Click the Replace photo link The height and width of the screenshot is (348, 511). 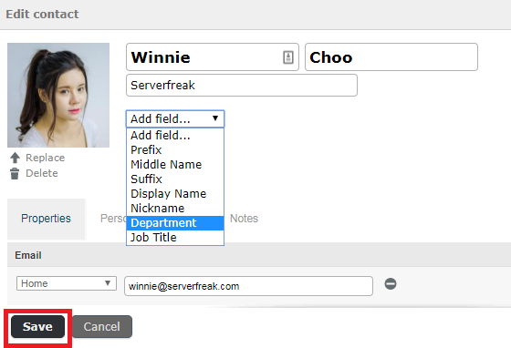point(46,158)
